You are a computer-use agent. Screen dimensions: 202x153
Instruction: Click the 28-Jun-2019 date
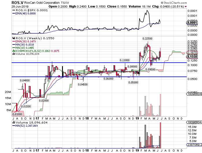pos(20,6)
